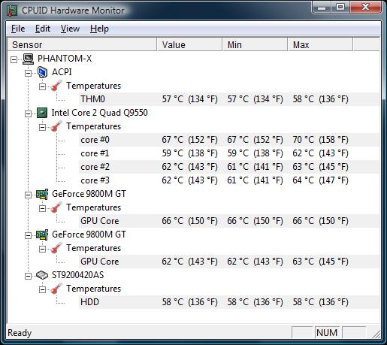Click the thermometer icon under ST9200420AS
The width and height of the screenshot is (387, 345).
(56, 289)
